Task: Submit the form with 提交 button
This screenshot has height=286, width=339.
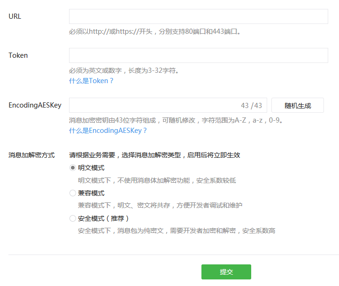Action: (x=226, y=272)
